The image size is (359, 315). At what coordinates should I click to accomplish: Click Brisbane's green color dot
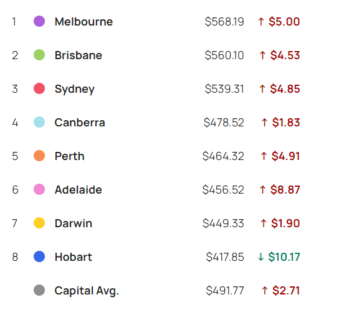pos(39,55)
